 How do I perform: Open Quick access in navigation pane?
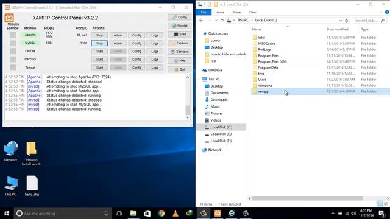pos(218,33)
